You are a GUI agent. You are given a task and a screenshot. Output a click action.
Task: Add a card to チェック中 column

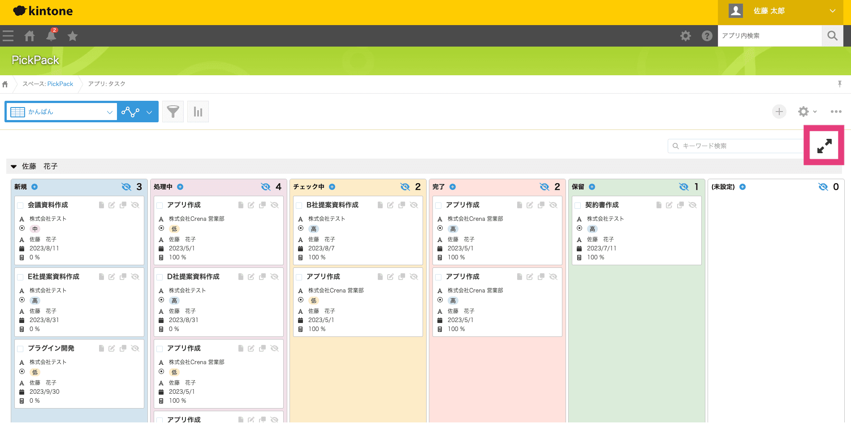coord(332,187)
